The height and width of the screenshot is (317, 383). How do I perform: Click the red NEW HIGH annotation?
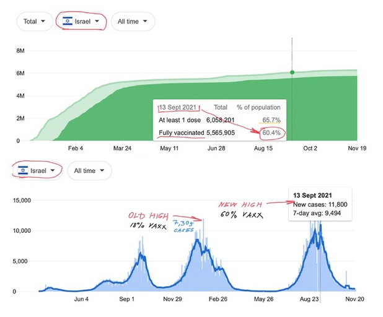tap(239, 204)
